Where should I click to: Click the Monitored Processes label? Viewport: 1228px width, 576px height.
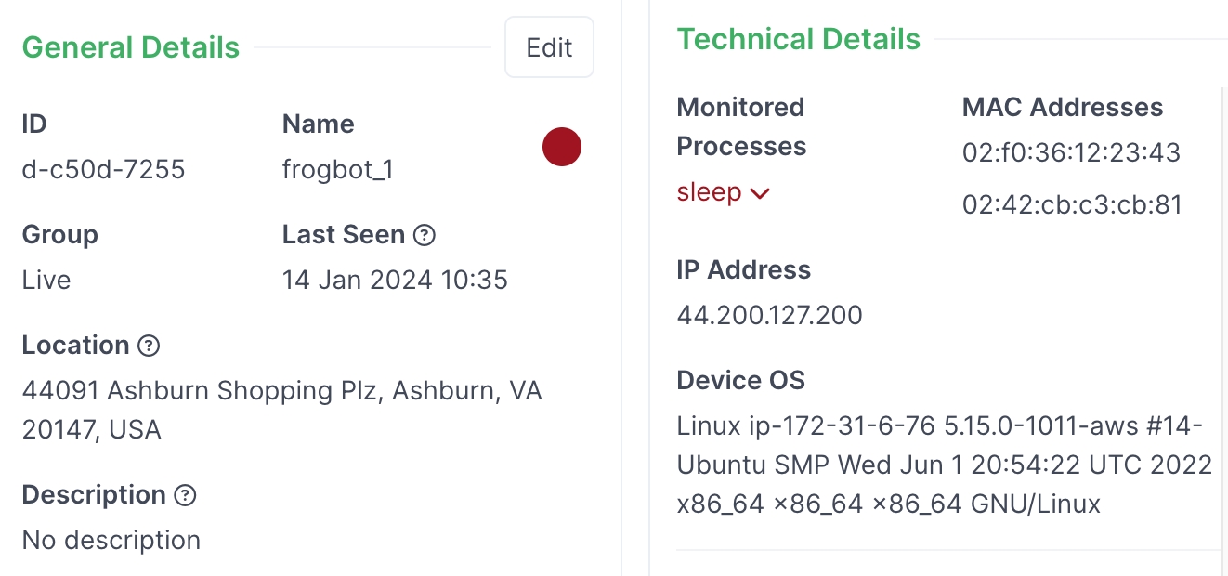(741, 126)
